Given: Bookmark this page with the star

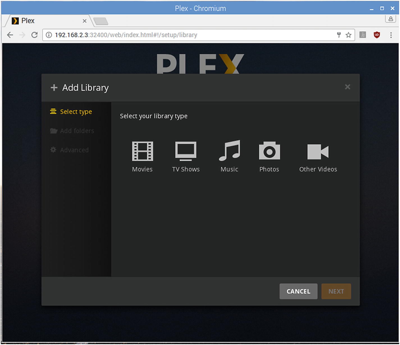Looking at the screenshot, I should click(x=348, y=35).
